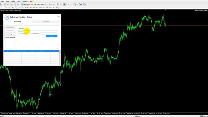Pick the trendline drawing tool
This screenshot has width=208, height=117.
pyautogui.click(x=9, y=7)
